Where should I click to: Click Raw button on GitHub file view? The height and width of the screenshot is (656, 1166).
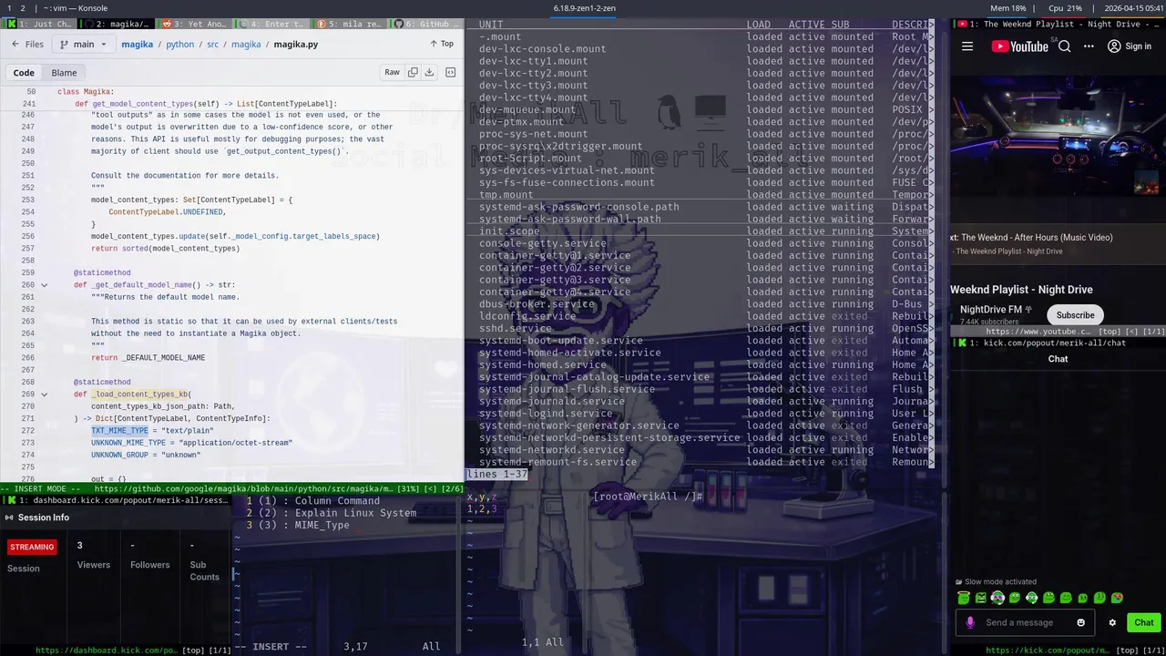coord(392,72)
